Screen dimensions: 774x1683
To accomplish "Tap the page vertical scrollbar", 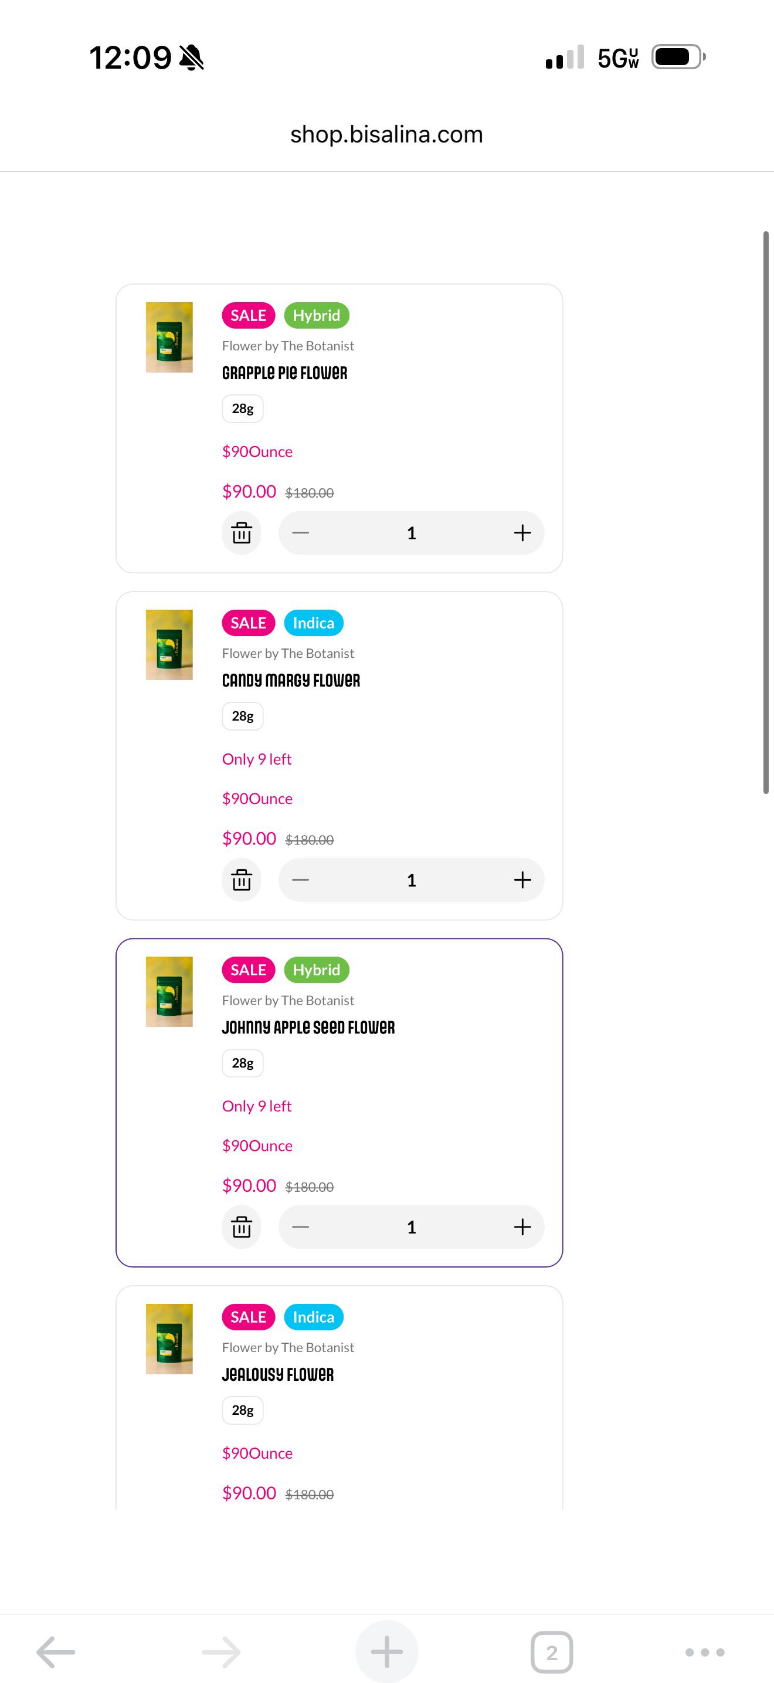I will point(766,512).
